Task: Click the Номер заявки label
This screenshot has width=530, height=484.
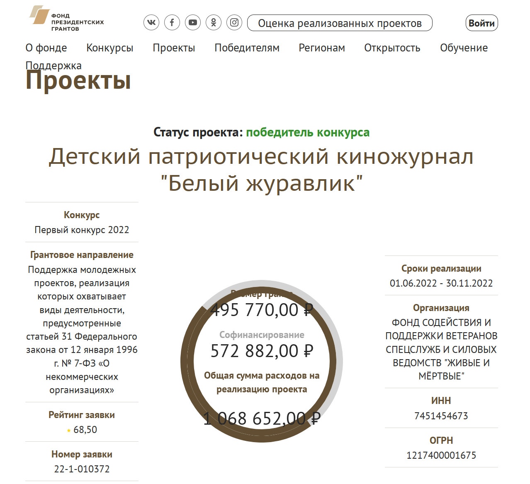Action: tap(82, 454)
